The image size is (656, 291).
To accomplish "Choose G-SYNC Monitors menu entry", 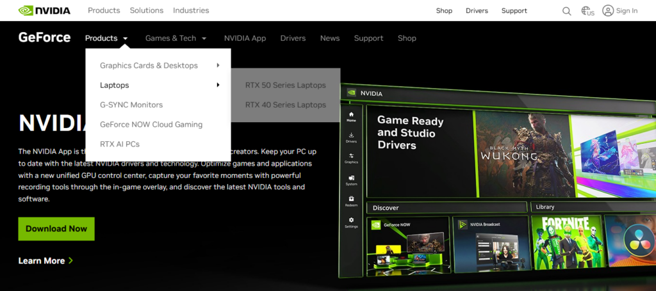I will [131, 105].
